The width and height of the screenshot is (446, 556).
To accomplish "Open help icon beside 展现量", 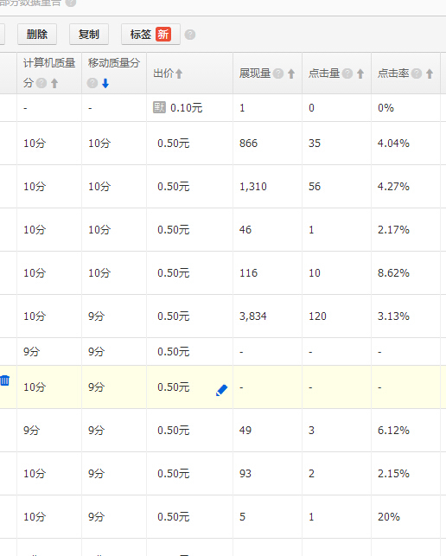I will (x=278, y=73).
